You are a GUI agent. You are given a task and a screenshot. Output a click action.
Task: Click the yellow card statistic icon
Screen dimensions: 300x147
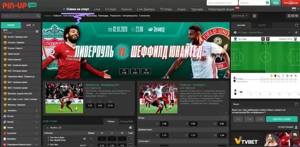(x=272, y=76)
